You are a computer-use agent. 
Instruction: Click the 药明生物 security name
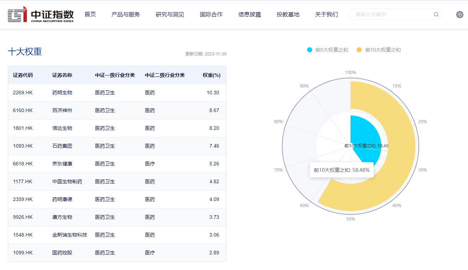tap(62, 92)
